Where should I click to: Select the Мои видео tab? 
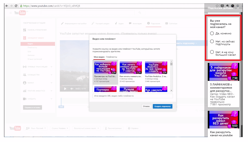pos(99,57)
